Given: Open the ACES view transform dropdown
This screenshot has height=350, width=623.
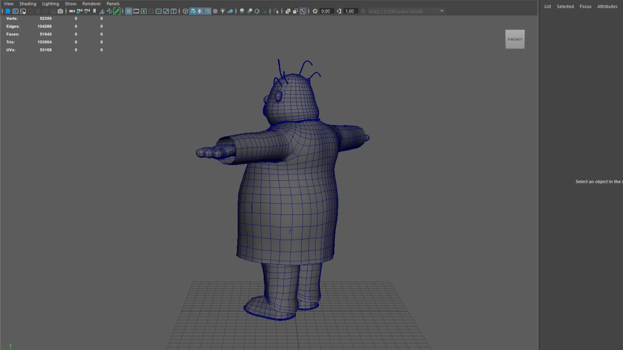Looking at the screenshot, I should [406, 11].
